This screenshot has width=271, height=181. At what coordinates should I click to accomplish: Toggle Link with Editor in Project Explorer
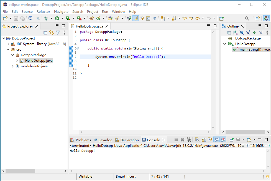(52, 33)
